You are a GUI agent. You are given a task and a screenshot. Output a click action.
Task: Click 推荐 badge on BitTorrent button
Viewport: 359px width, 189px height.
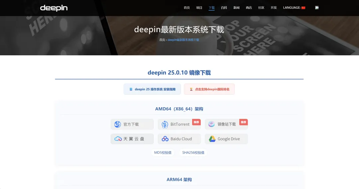tap(196, 122)
